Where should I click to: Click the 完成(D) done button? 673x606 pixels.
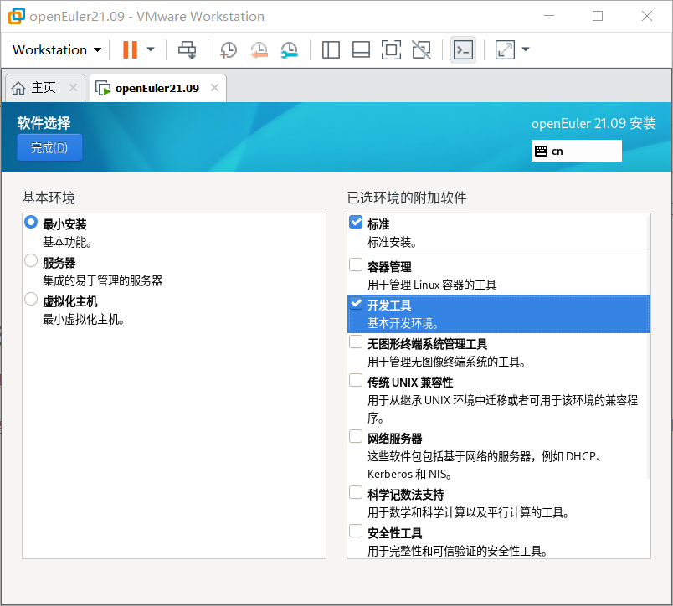coord(49,147)
